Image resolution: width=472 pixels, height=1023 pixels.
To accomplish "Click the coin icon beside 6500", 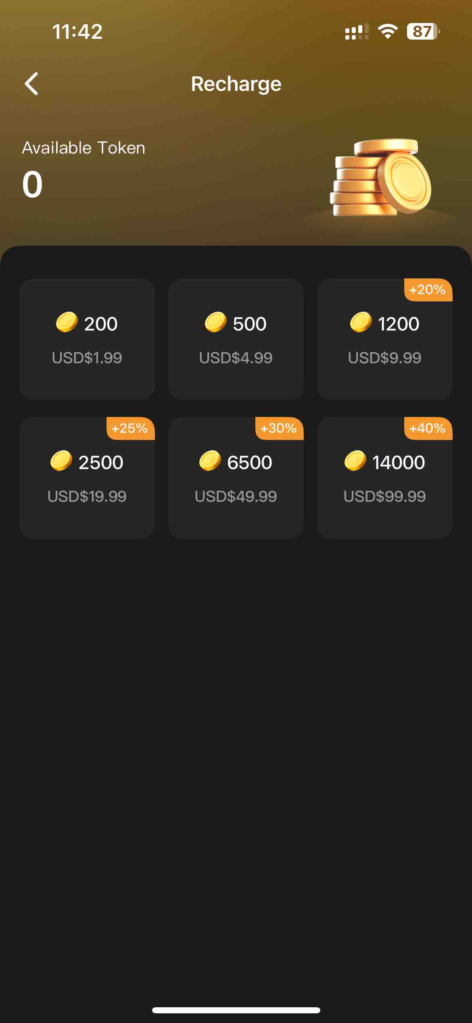I will point(210,461).
